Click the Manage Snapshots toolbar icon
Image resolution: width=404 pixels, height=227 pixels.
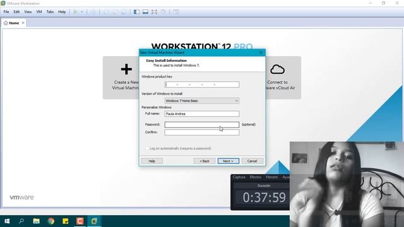[x=124, y=12]
